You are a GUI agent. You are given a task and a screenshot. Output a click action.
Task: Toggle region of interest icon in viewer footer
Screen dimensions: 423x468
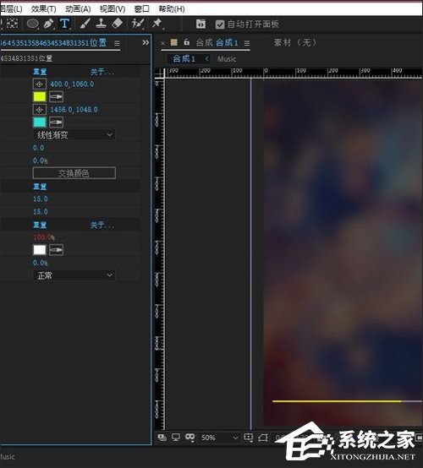(263, 438)
